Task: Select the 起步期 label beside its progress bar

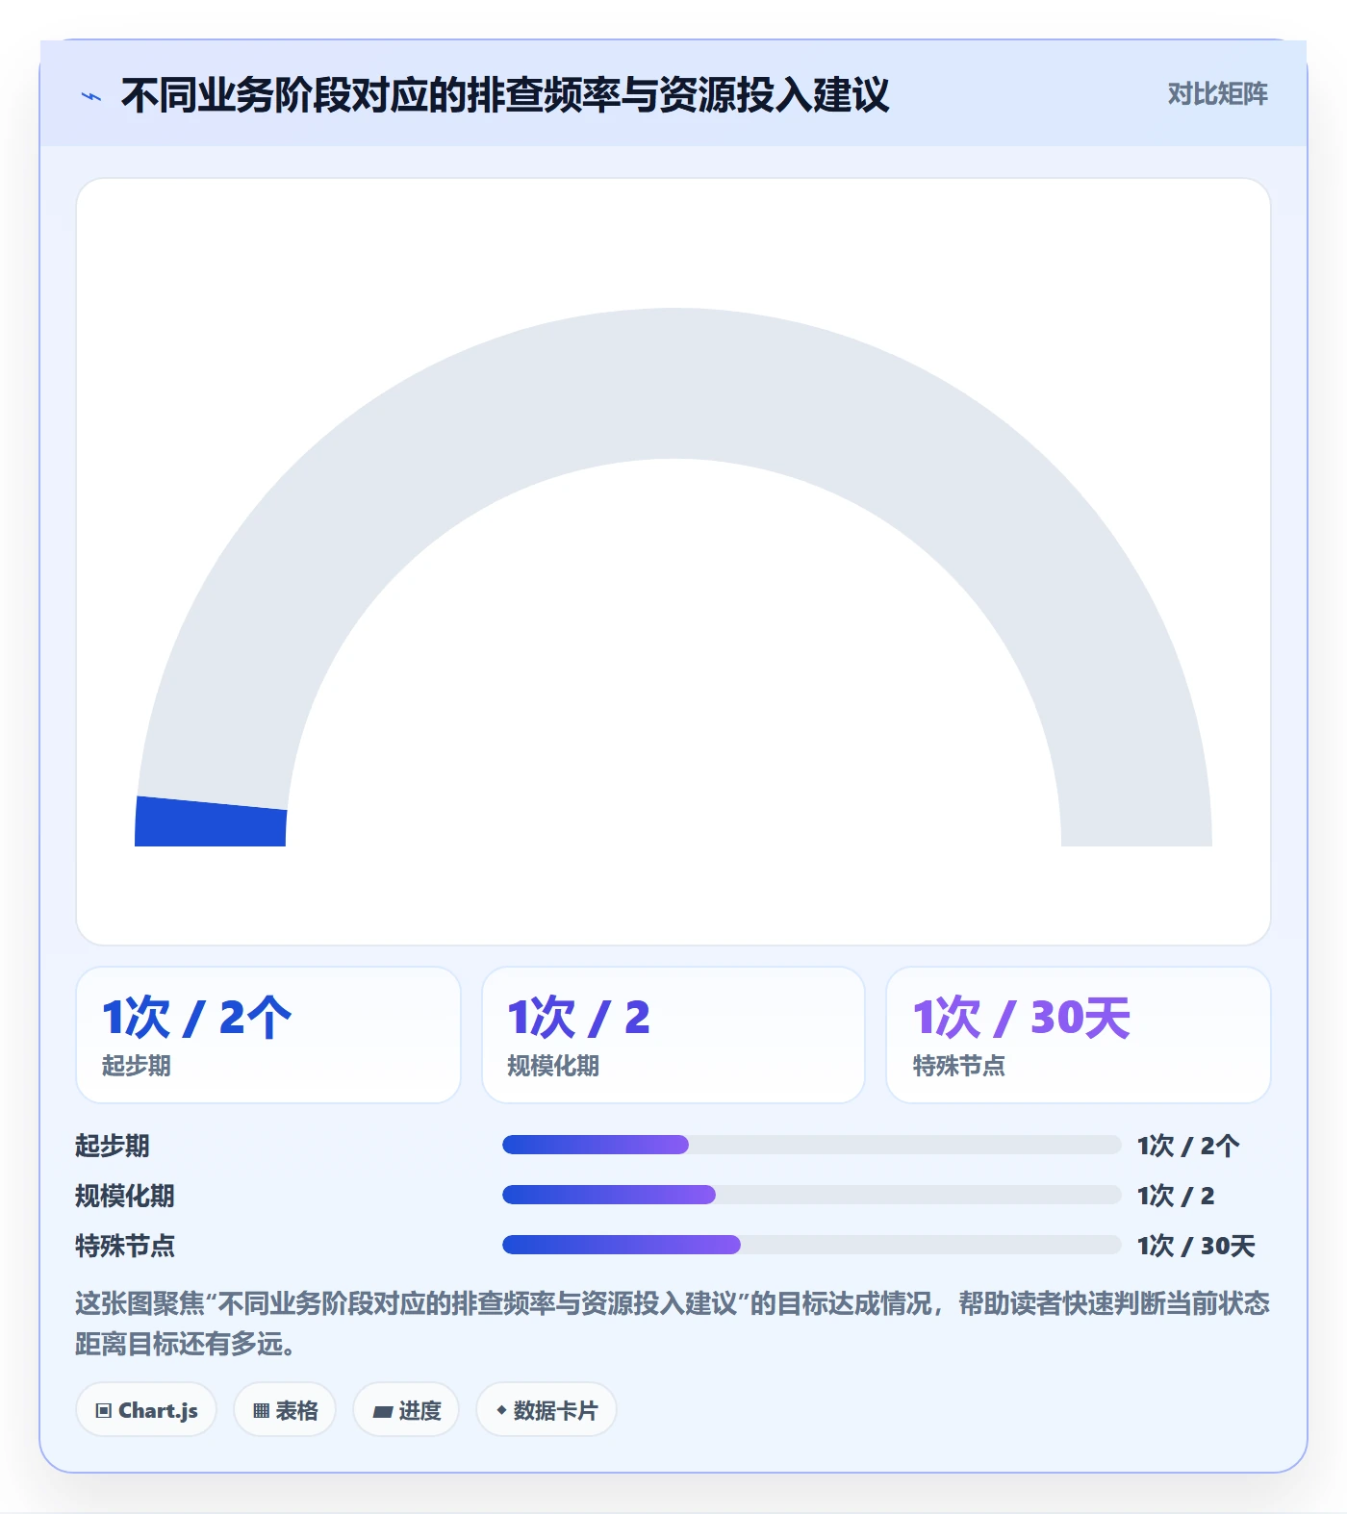Action: [x=113, y=1146]
